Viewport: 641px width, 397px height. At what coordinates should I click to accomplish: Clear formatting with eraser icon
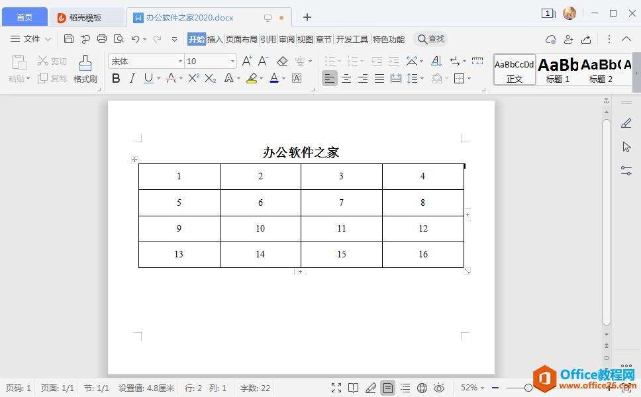pyautogui.click(x=282, y=62)
